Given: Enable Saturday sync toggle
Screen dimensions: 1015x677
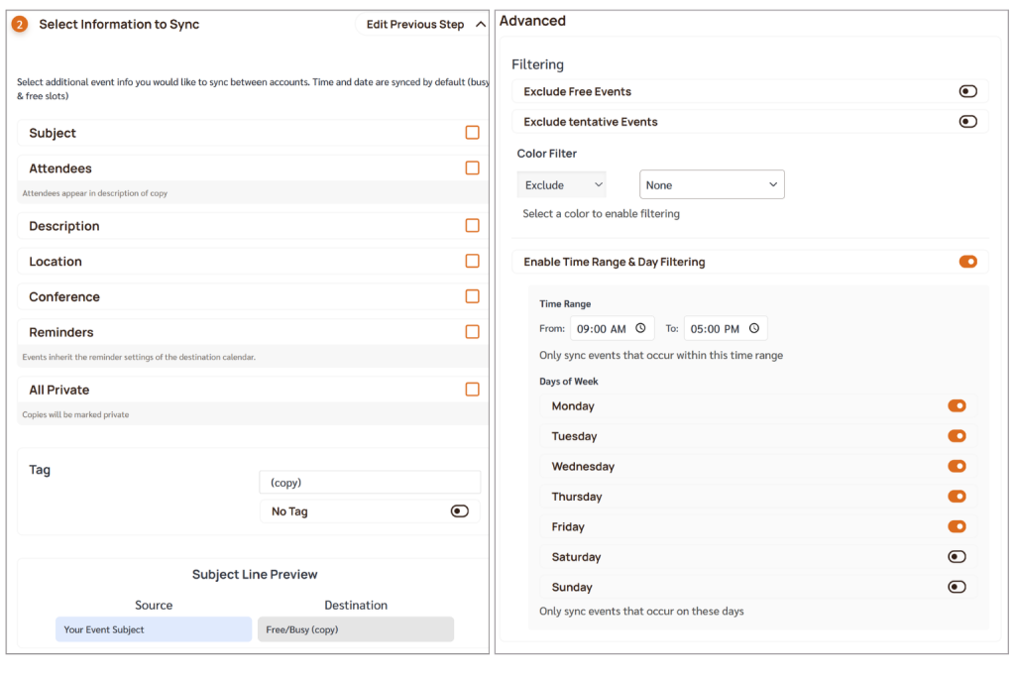Looking at the screenshot, I should click(x=957, y=557).
